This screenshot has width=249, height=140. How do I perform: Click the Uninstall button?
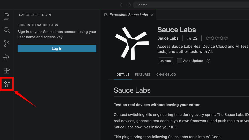[x=166, y=61]
